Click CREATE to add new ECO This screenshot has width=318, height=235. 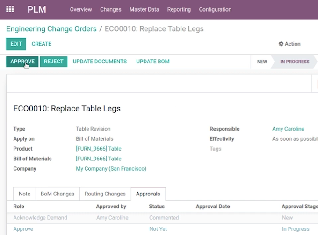click(42, 44)
